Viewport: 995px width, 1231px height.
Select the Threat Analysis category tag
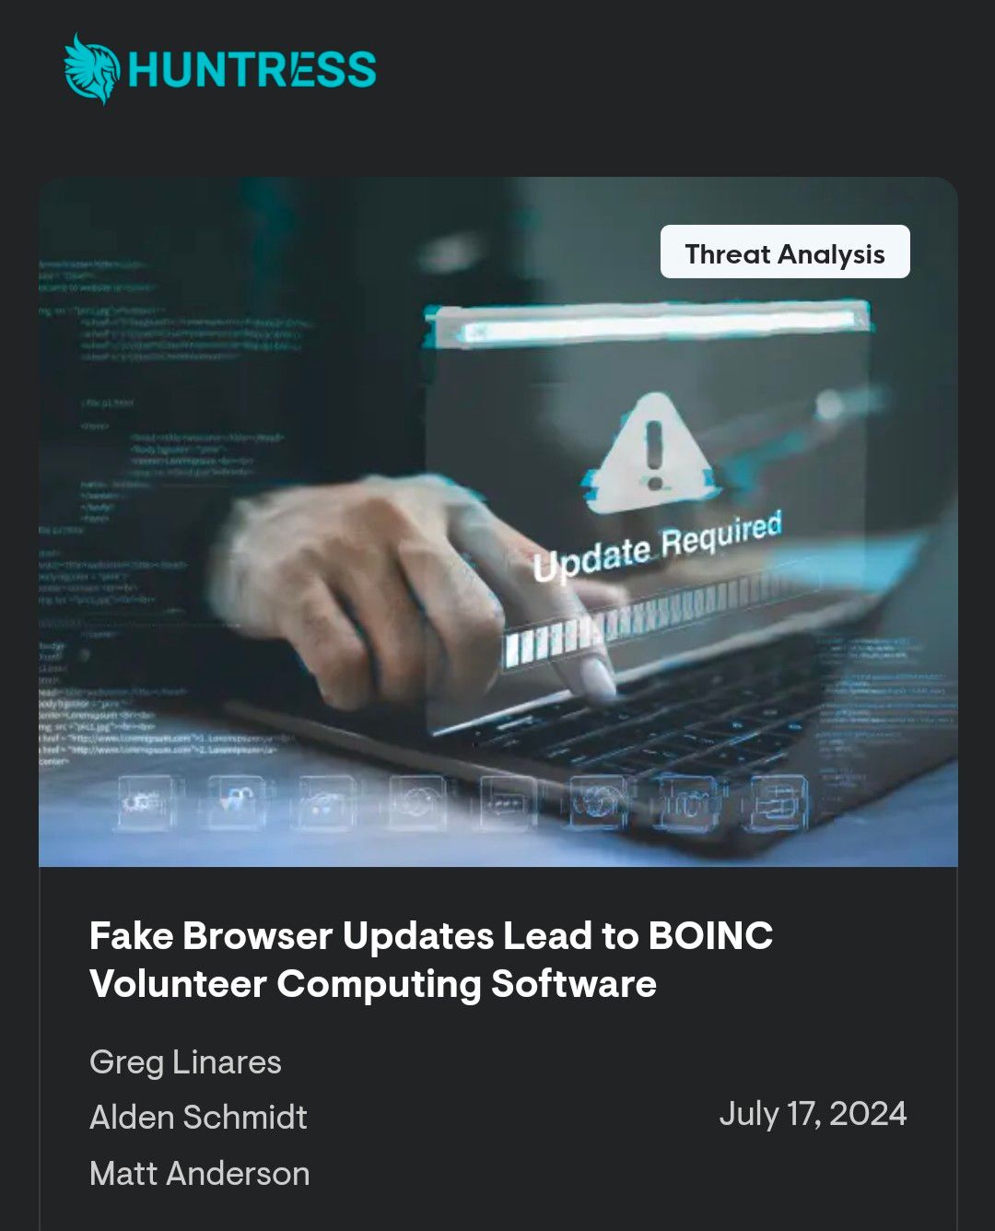785,252
